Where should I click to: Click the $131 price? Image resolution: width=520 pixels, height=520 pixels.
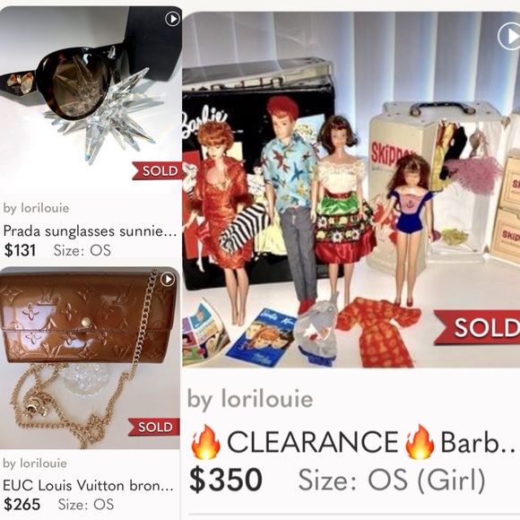point(20,250)
